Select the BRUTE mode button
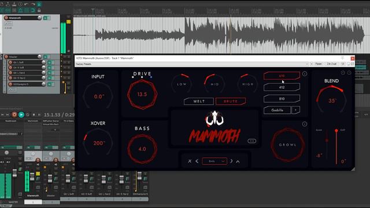Image resolution: width=370 pixels, height=208 pixels. click(x=231, y=102)
